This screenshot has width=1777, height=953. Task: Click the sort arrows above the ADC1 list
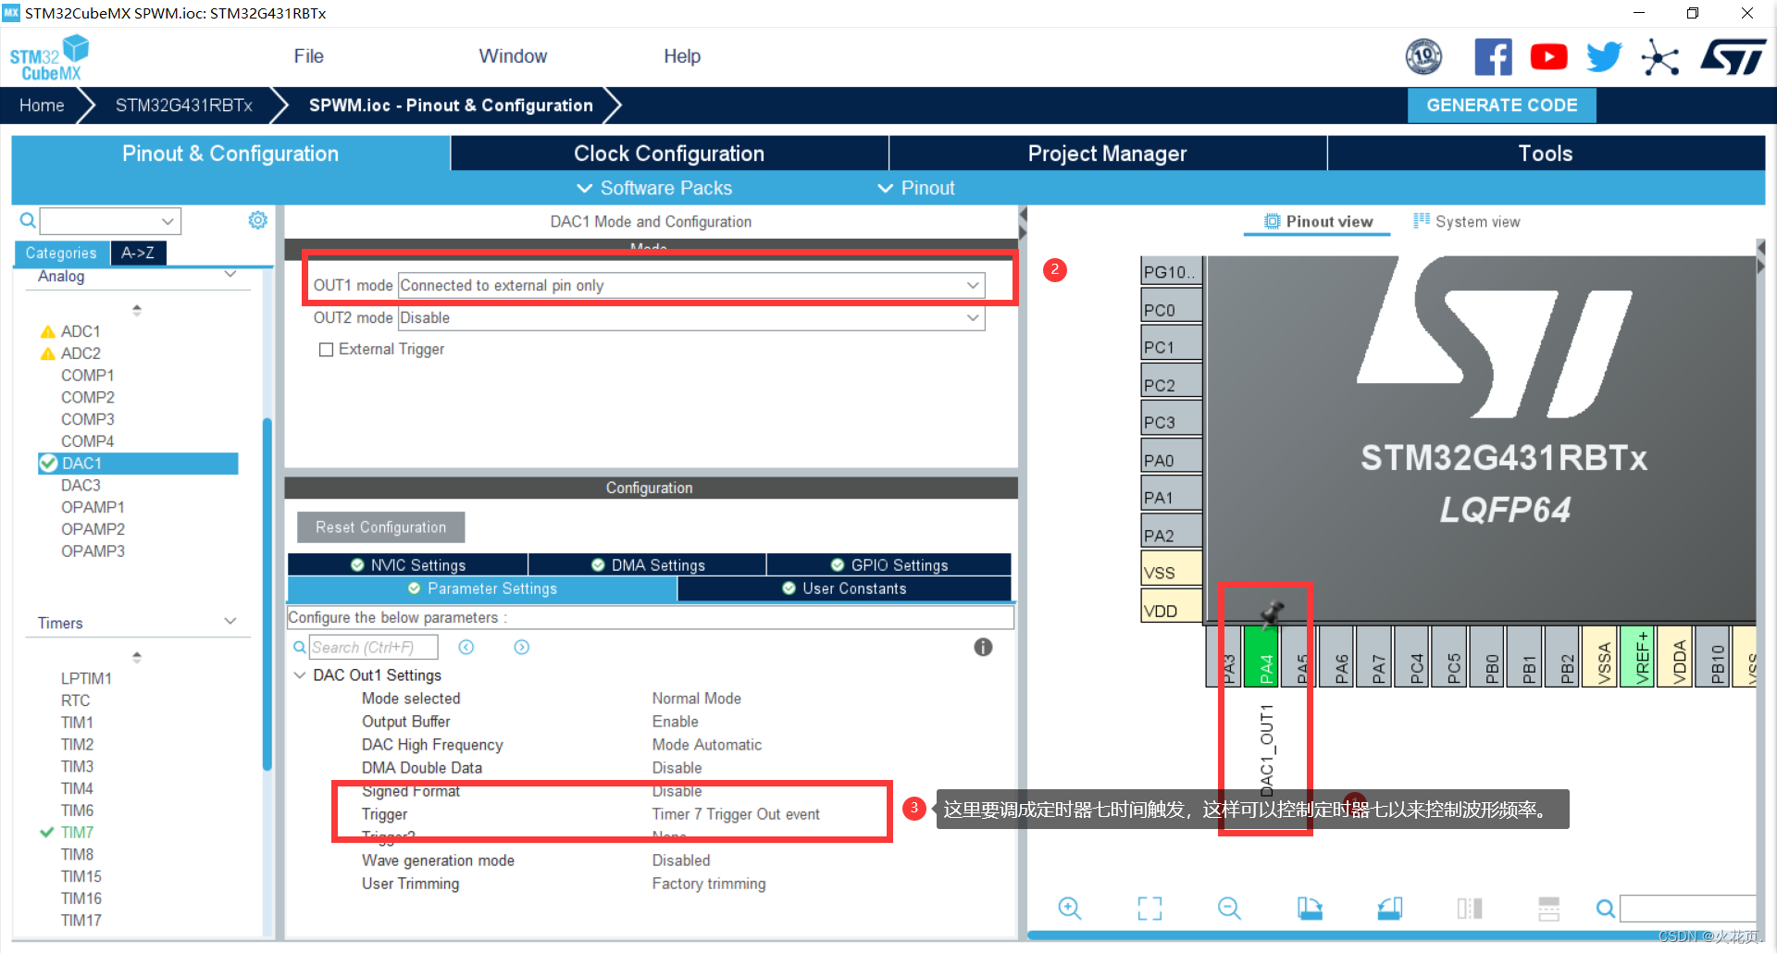pos(137,310)
